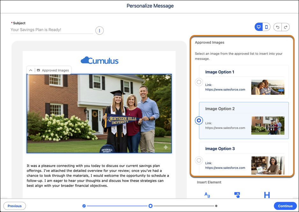Insert a heading element (H icon)
The height and width of the screenshot is (212, 299).
(267, 195)
